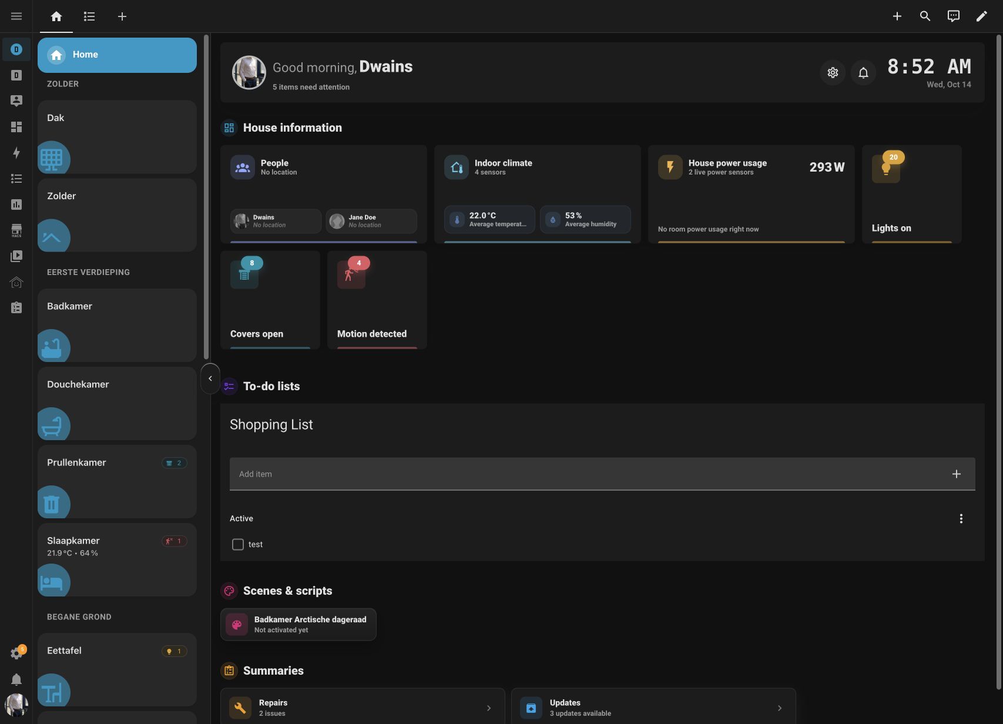This screenshot has height=724, width=1003.
Task: Open the Energy lightning sidebar icon
Action: click(x=16, y=153)
